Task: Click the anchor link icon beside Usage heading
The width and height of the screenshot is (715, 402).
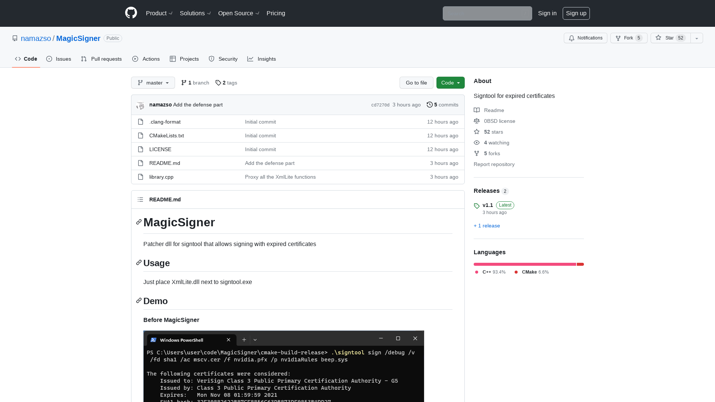Action: click(x=139, y=263)
